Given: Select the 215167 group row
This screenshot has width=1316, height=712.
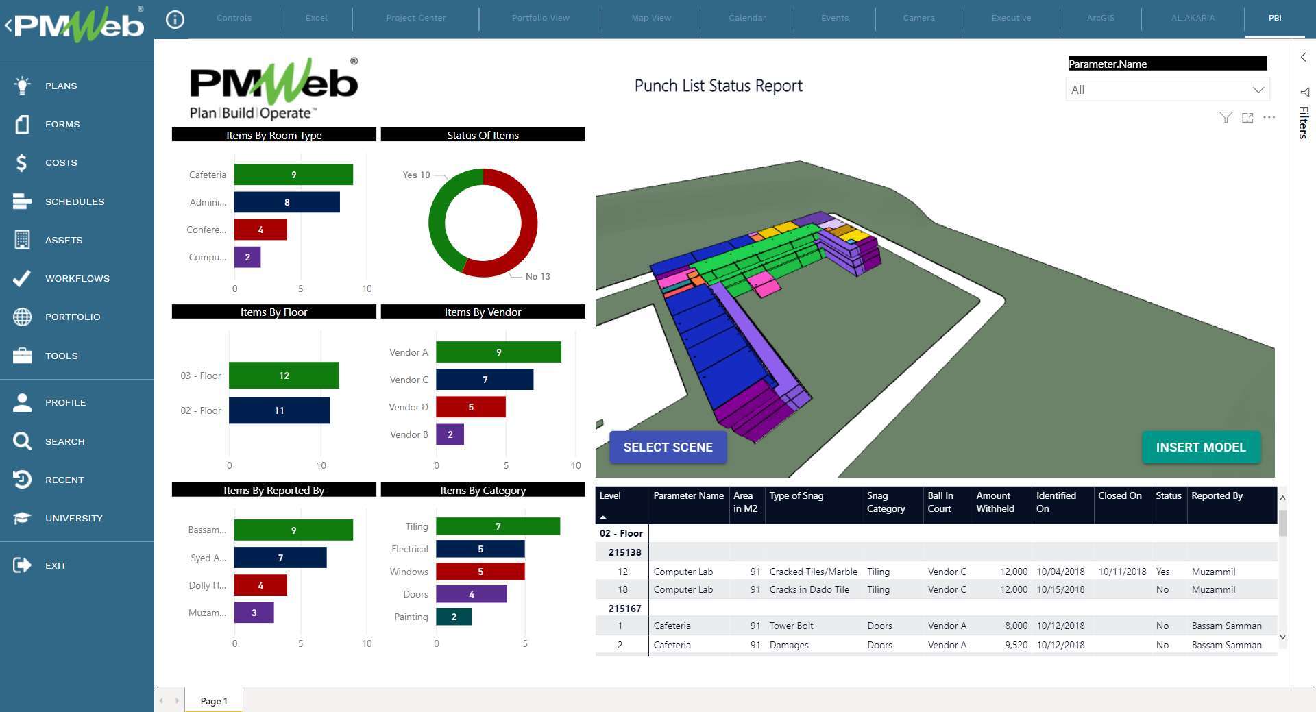Looking at the screenshot, I should point(624,609).
